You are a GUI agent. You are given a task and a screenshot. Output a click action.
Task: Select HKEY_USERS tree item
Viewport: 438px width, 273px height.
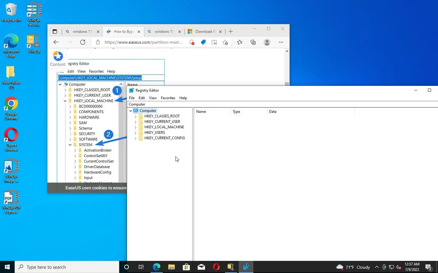(155, 133)
